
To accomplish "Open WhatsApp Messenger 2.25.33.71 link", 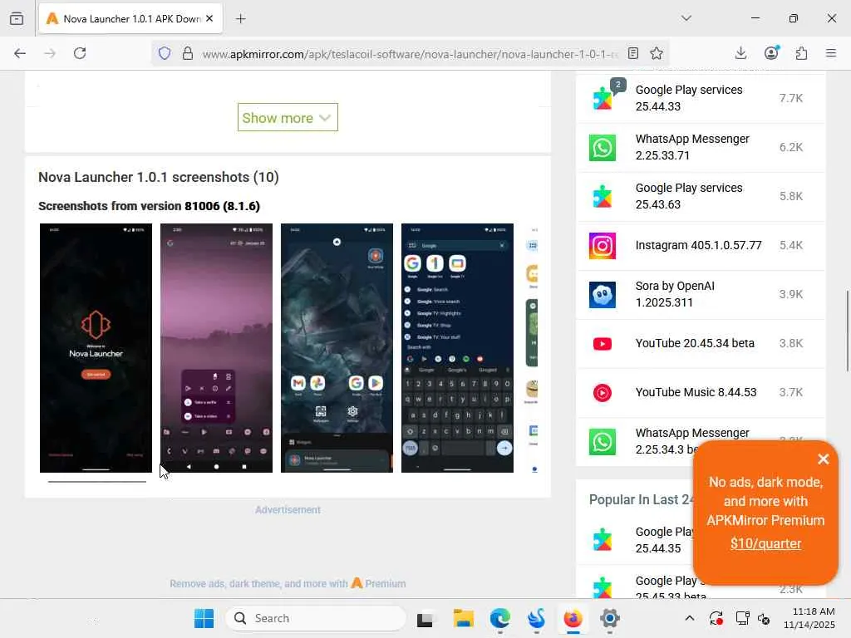I will [692, 147].
